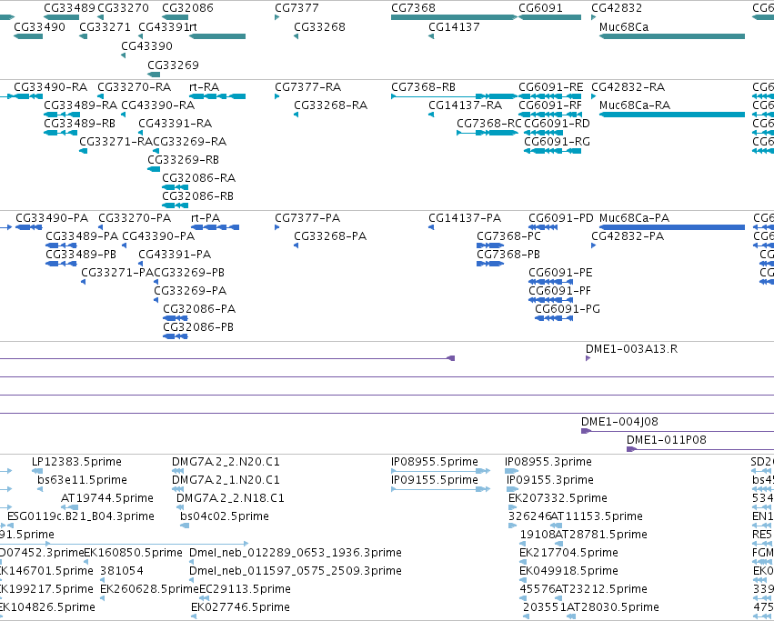Image resolution: width=774 pixels, height=621 pixels.
Task: Click the CG42832-PA protein feature
Action: (x=593, y=245)
